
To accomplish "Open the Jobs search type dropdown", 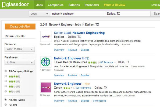I will point(39,13).
